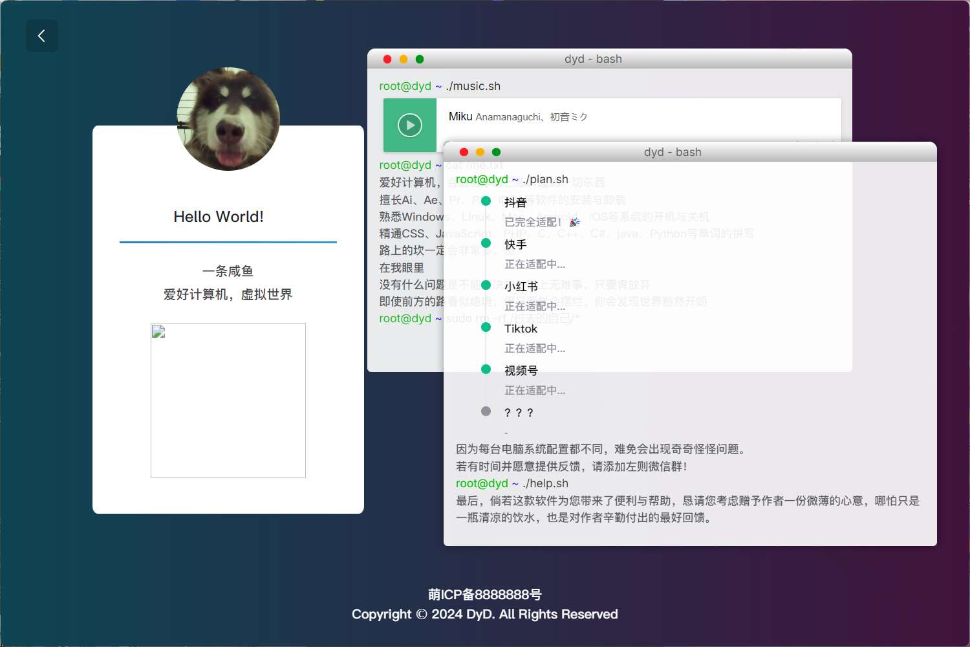
Task: Click the back arrow at top left
Action: (x=41, y=36)
